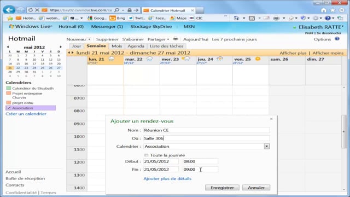Click the calendar print icon next to Partager
Screen dimensions: 350x197
pyautogui.click(x=176, y=39)
